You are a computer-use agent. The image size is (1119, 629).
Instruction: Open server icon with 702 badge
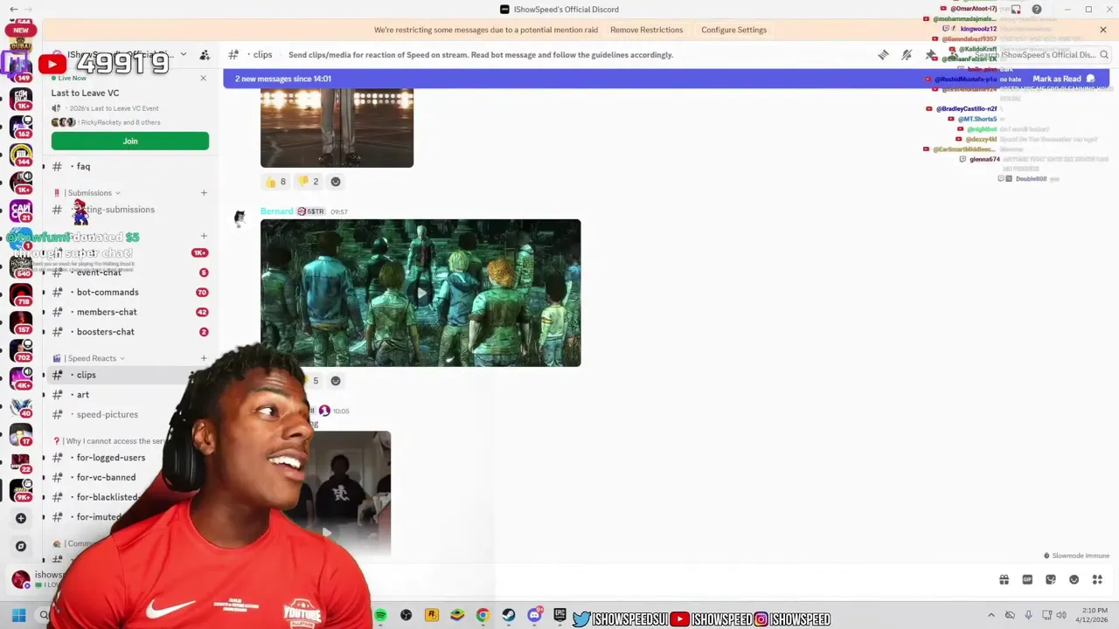(x=21, y=349)
